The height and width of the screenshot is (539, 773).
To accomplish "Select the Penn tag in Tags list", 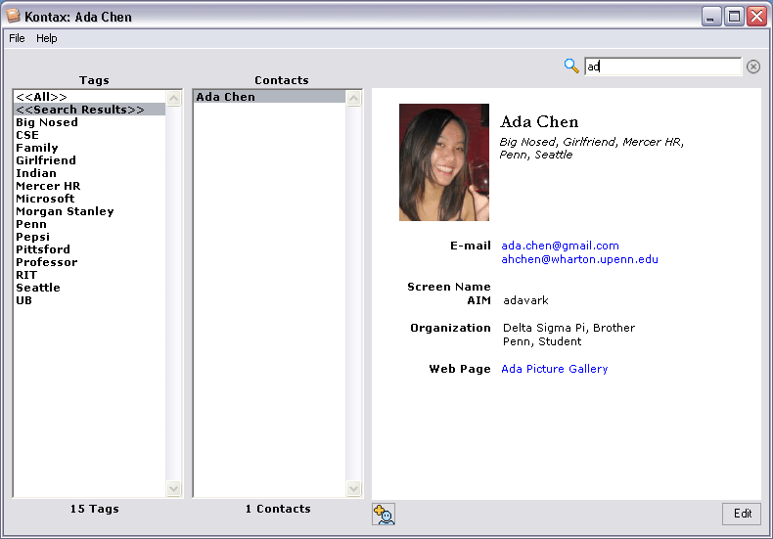I will [89, 224].
